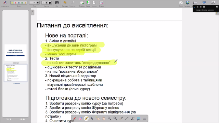
Task: Open the right side library panel tab
Action: tap(217, 14)
